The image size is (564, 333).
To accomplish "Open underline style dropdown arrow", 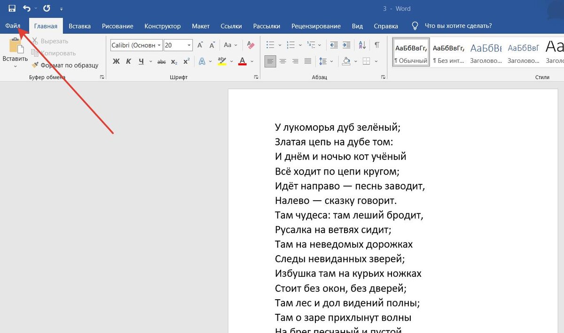I will tap(150, 61).
